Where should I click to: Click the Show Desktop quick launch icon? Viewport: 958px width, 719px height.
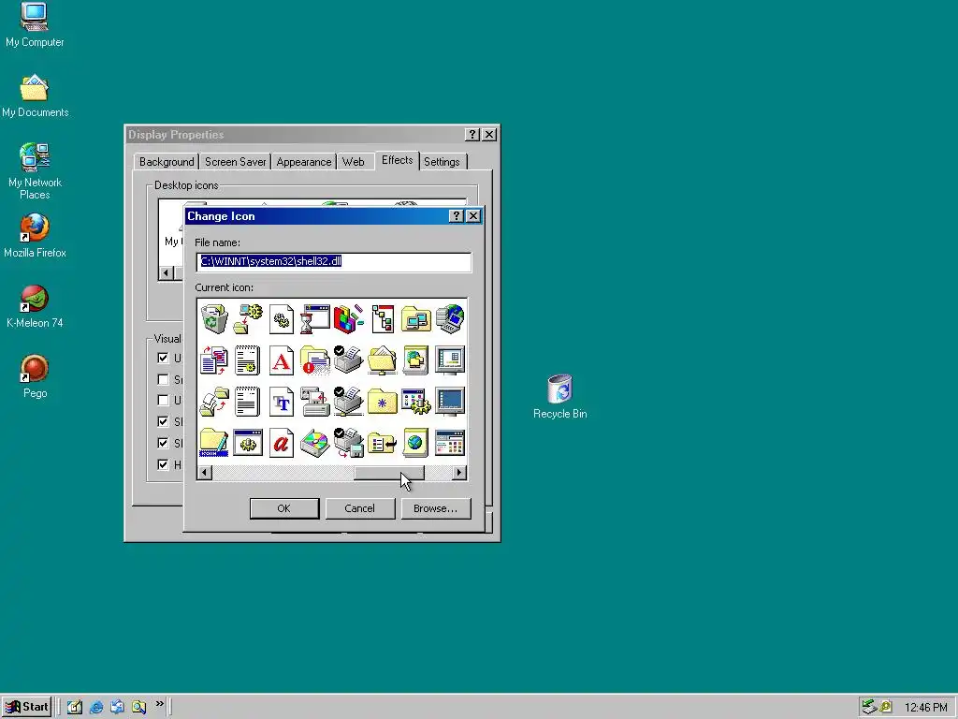click(x=75, y=707)
